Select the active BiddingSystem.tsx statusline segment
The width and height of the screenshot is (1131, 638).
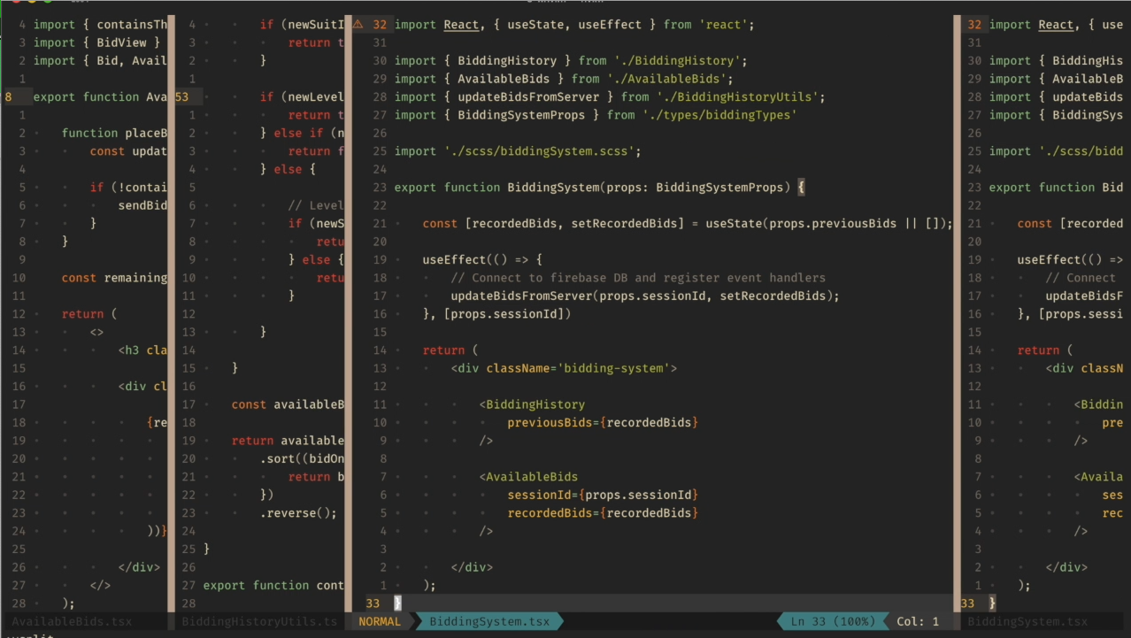pyautogui.click(x=489, y=621)
